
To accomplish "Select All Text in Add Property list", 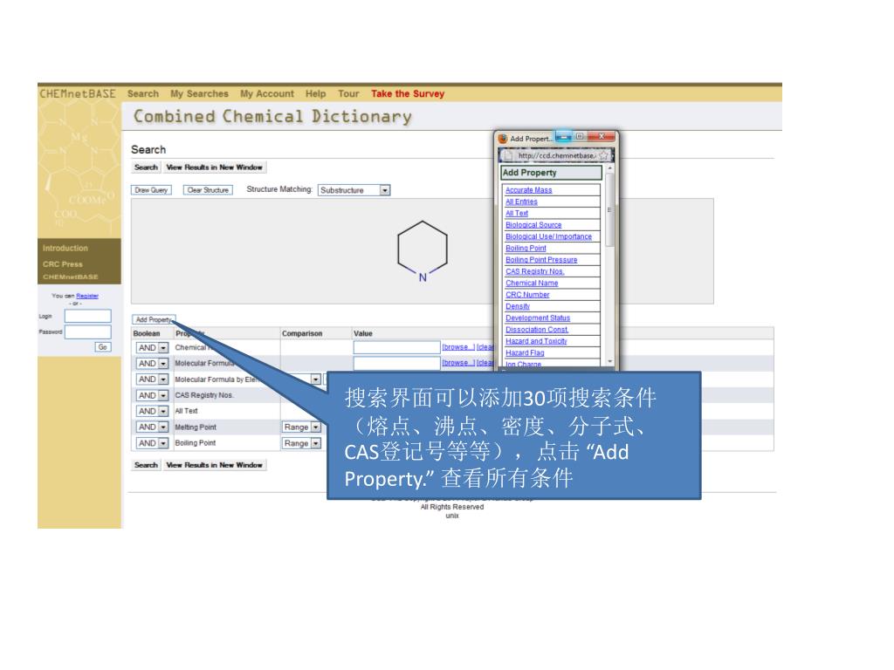I will [x=517, y=214].
